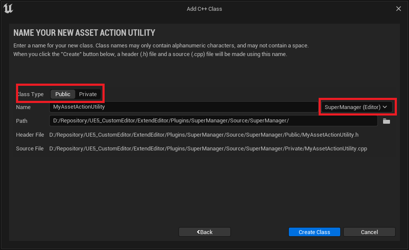Select the Private tab in Class Type

coord(88,94)
